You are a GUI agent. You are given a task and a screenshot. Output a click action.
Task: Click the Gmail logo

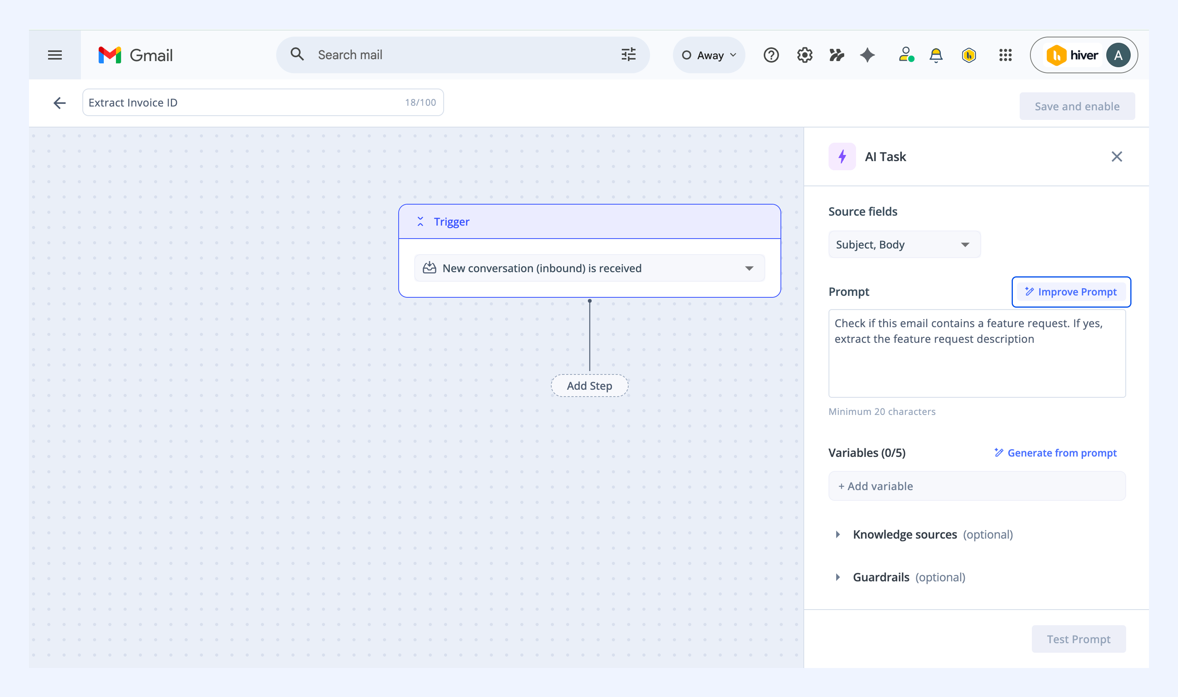point(135,55)
